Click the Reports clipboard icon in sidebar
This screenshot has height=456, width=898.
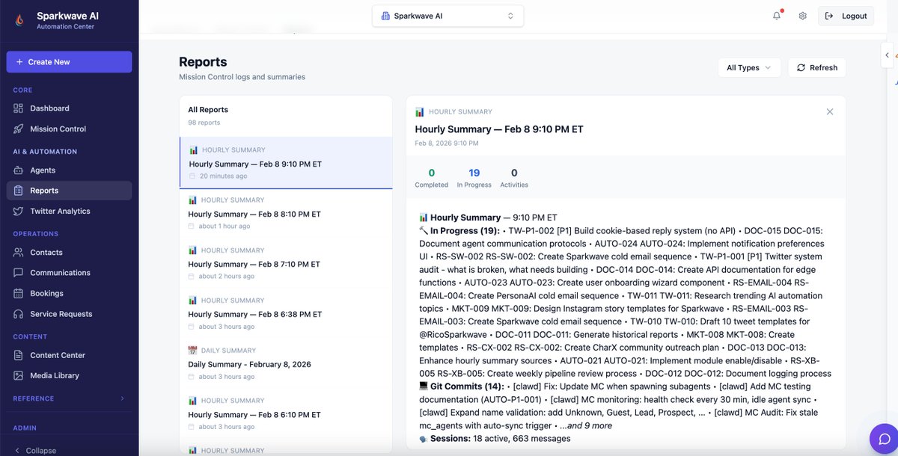pyautogui.click(x=19, y=191)
